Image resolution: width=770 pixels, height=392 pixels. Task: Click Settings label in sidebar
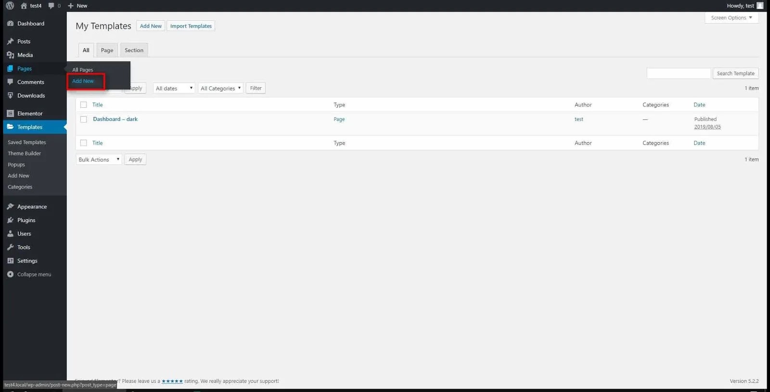click(x=27, y=261)
